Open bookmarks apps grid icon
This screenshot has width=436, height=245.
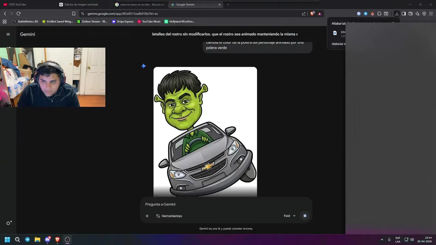coord(4,21)
